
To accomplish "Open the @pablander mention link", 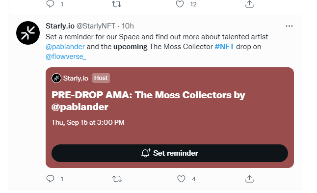I will 65,47.
